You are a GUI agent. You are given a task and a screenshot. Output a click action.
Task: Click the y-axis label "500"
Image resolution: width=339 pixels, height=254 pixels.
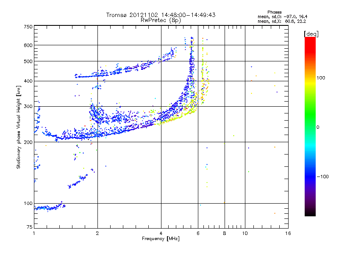pyautogui.click(x=28, y=61)
